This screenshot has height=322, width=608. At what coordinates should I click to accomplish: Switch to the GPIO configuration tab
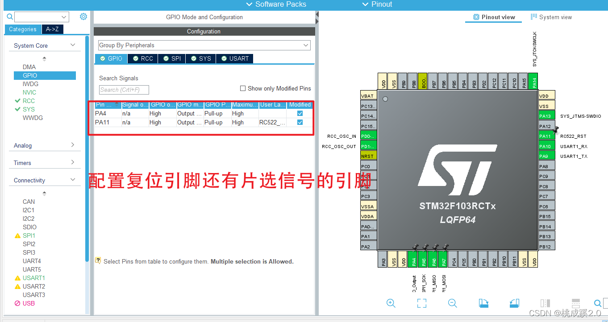pos(111,58)
